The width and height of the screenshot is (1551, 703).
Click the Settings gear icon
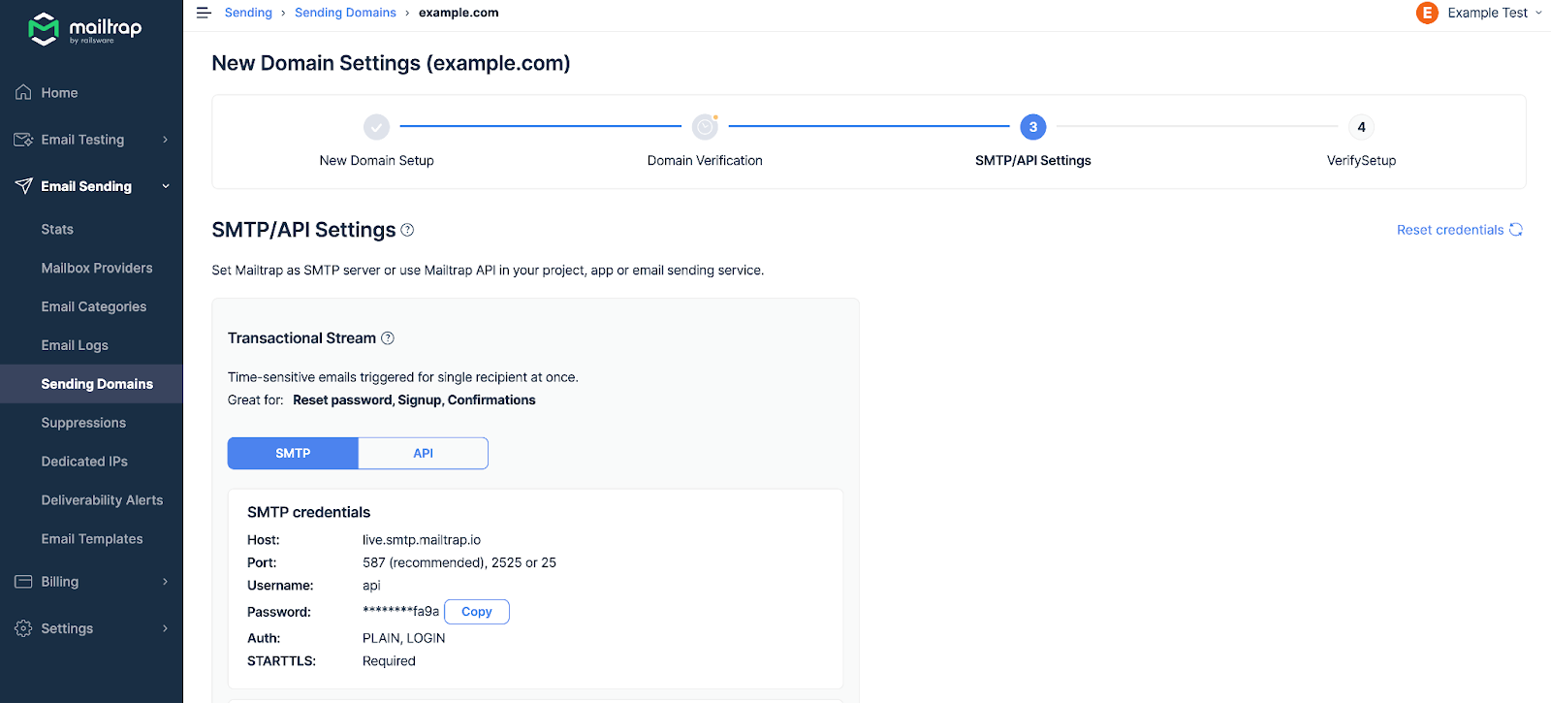[x=23, y=628]
